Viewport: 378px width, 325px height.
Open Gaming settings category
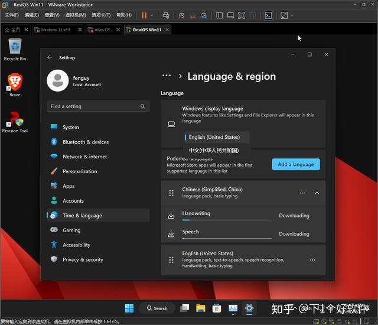[98, 230]
